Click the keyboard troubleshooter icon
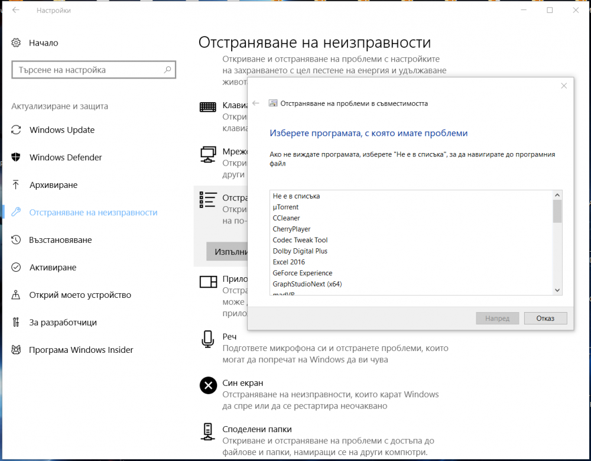Image resolution: width=591 pixels, height=461 pixels. tap(207, 107)
